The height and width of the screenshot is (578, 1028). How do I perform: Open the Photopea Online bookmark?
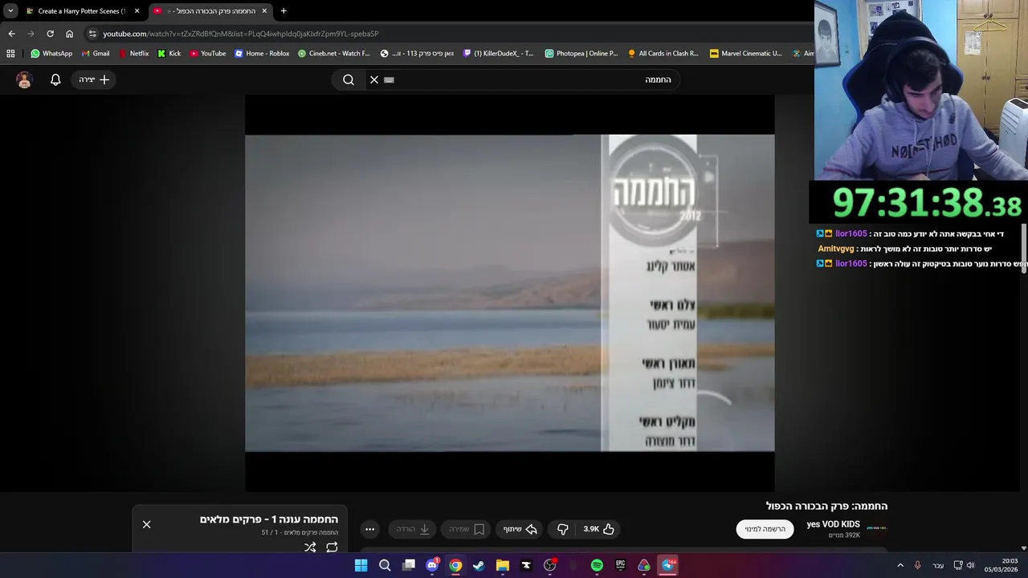(x=581, y=54)
